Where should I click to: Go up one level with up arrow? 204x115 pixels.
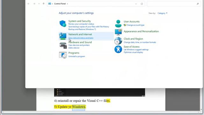click(43, 4)
